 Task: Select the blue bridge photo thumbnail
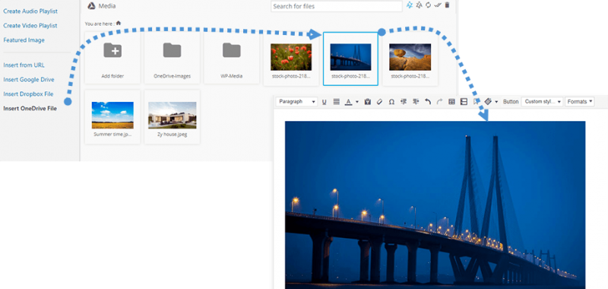350,57
